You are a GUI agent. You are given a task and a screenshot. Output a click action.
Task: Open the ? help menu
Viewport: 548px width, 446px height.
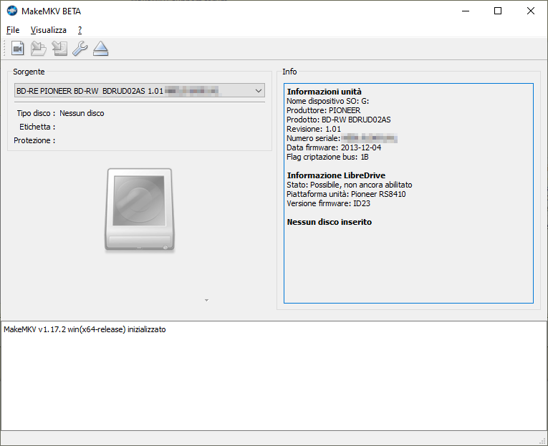[80, 30]
